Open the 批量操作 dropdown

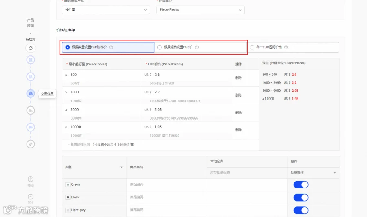pyautogui.click(x=314, y=173)
